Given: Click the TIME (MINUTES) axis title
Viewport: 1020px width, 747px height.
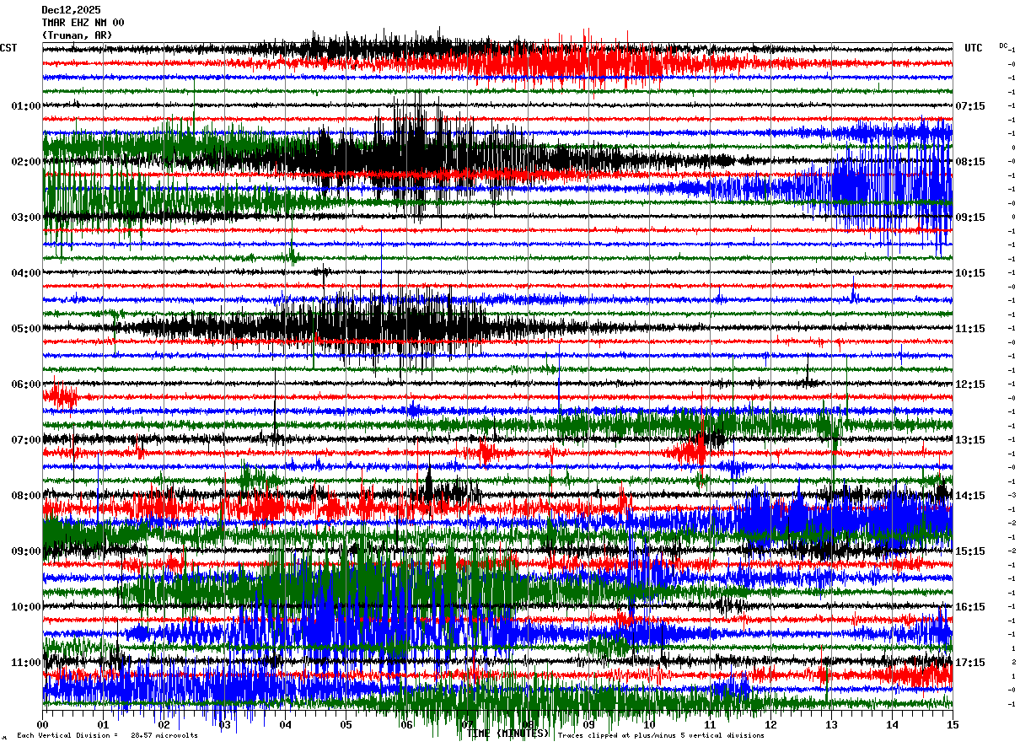Looking at the screenshot, I should 508,734.
